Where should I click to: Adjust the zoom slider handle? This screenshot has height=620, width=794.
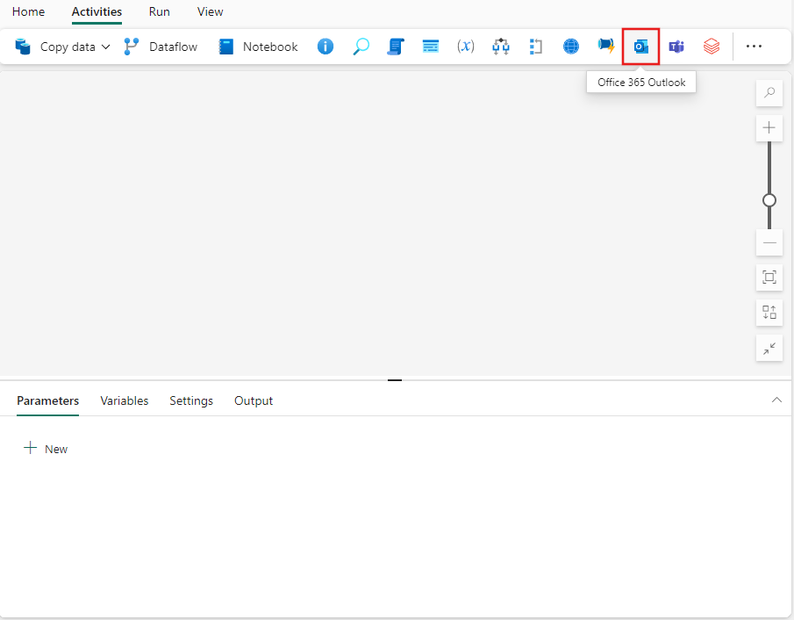pos(769,200)
